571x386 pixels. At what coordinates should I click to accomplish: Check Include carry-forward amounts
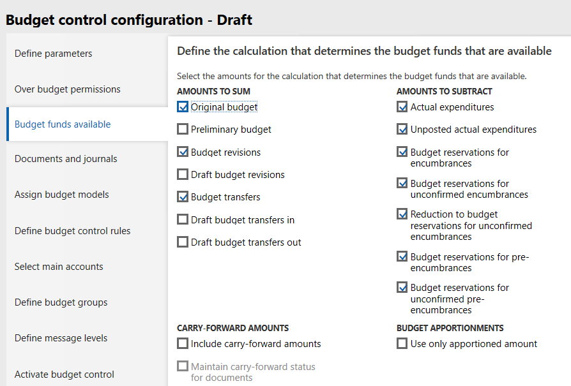tap(183, 344)
